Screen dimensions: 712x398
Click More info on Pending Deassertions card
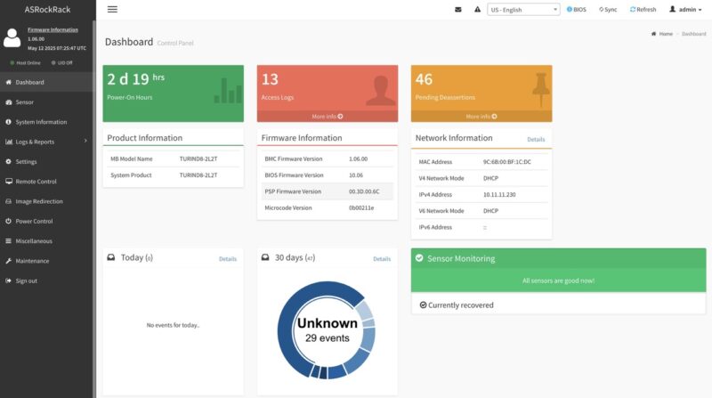click(x=481, y=117)
